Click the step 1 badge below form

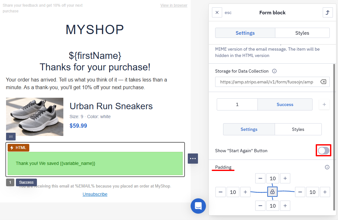click(x=10, y=182)
